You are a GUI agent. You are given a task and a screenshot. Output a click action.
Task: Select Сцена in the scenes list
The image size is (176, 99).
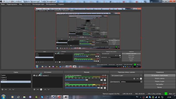coord(16,75)
